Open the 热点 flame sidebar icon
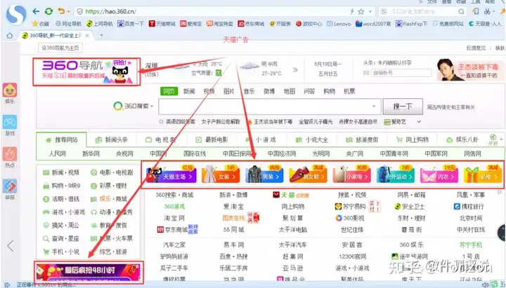The height and width of the screenshot is (288, 506). [10, 158]
